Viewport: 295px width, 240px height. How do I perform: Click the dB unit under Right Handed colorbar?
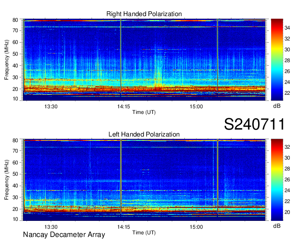277,106
